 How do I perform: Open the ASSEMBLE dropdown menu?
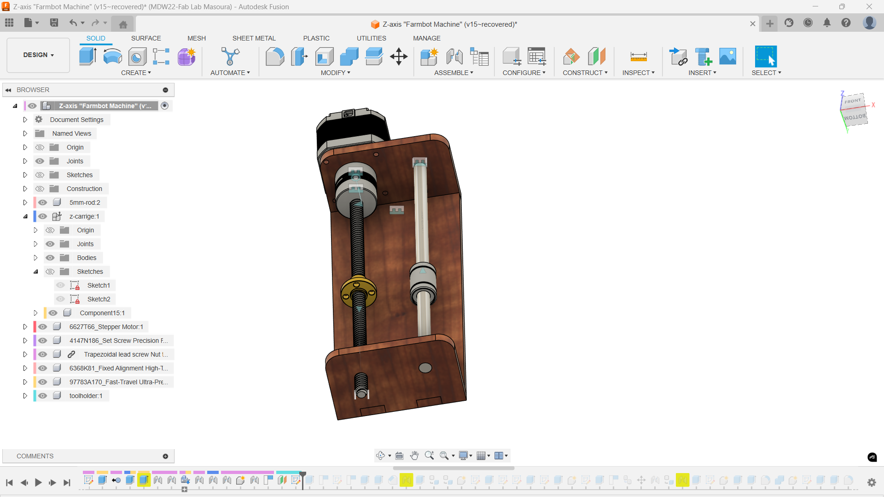click(x=454, y=73)
